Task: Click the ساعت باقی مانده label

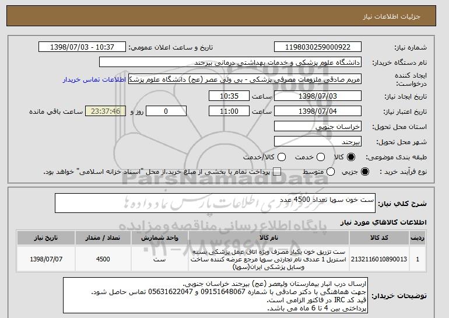Action: coord(56,111)
